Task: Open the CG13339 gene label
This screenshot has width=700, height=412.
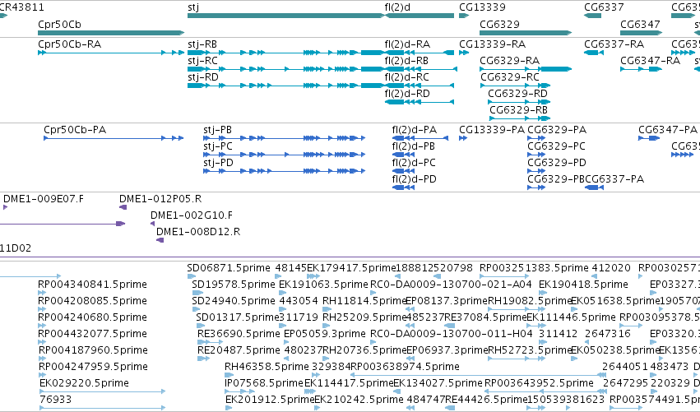Action: (482, 7)
